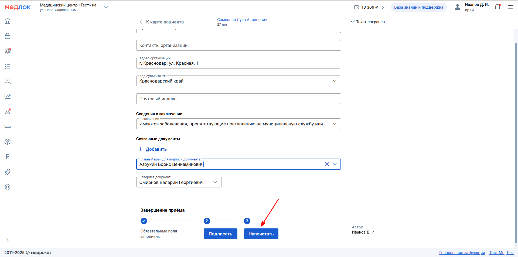Open the analytics chart icon

(8, 97)
